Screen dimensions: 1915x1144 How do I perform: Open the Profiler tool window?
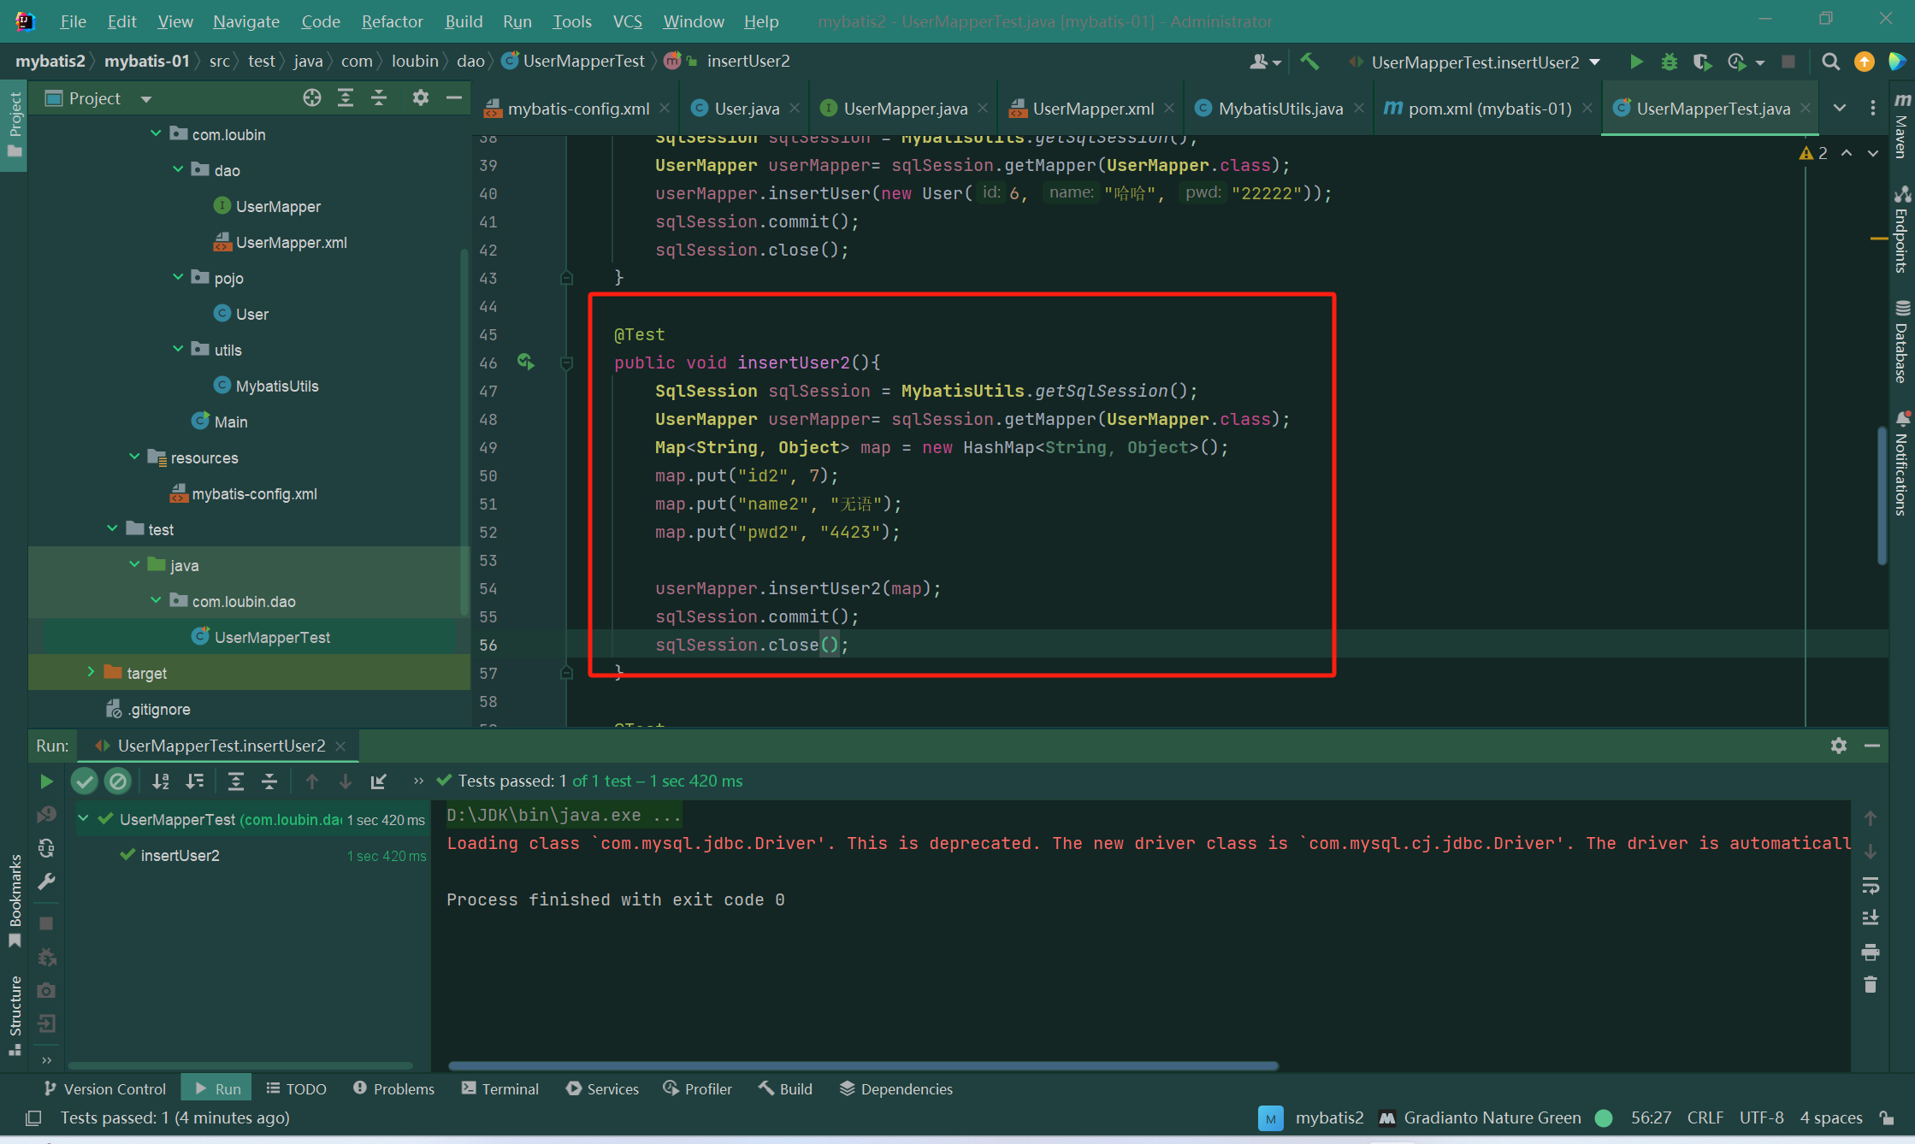click(698, 1088)
